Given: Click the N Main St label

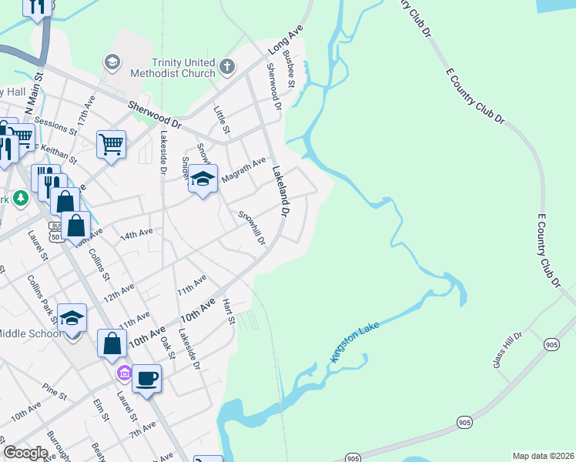Looking at the screenshot, I should click(34, 94).
